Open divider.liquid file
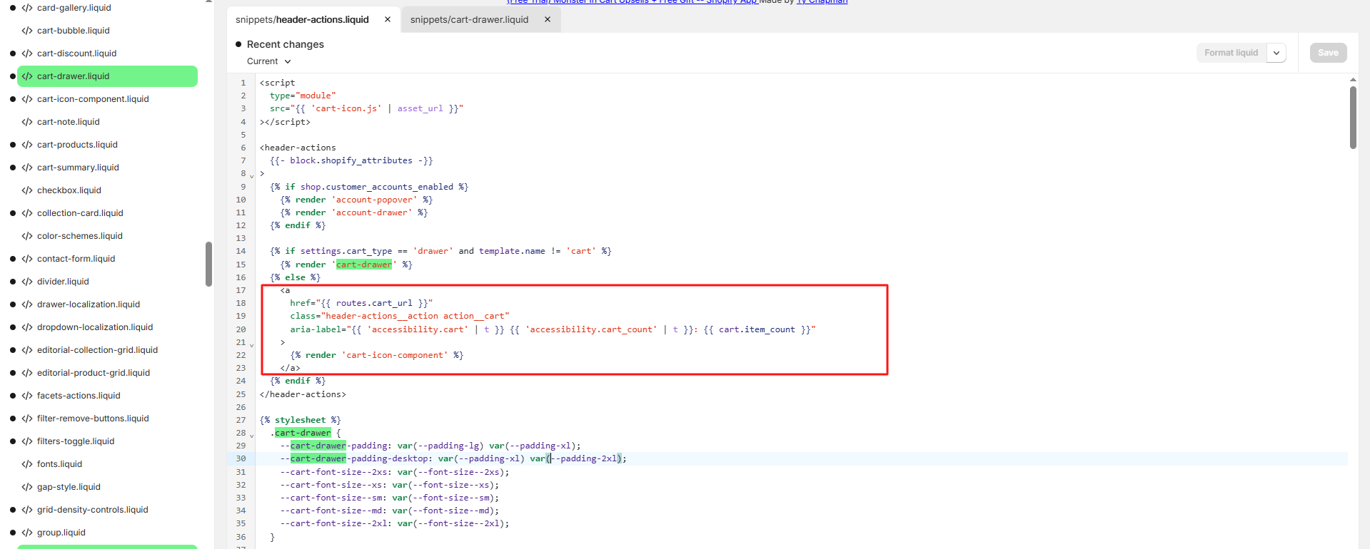Image resolution: width=1370 pixels, height=549 pixels. [63, 282]
